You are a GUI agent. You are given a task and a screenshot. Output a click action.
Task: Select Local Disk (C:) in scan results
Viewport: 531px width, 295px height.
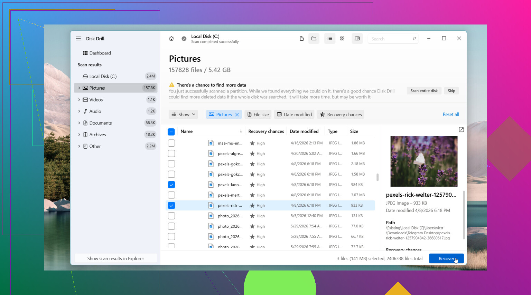tap(115, 76)
